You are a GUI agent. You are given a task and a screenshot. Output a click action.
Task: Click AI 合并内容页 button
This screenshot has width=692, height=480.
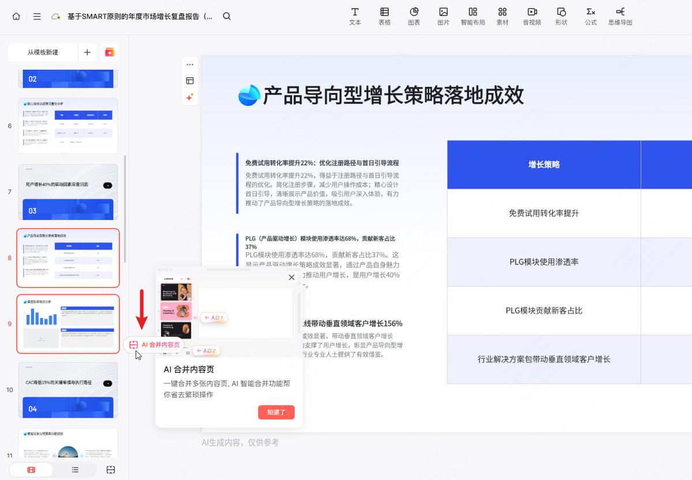point(155,345)
